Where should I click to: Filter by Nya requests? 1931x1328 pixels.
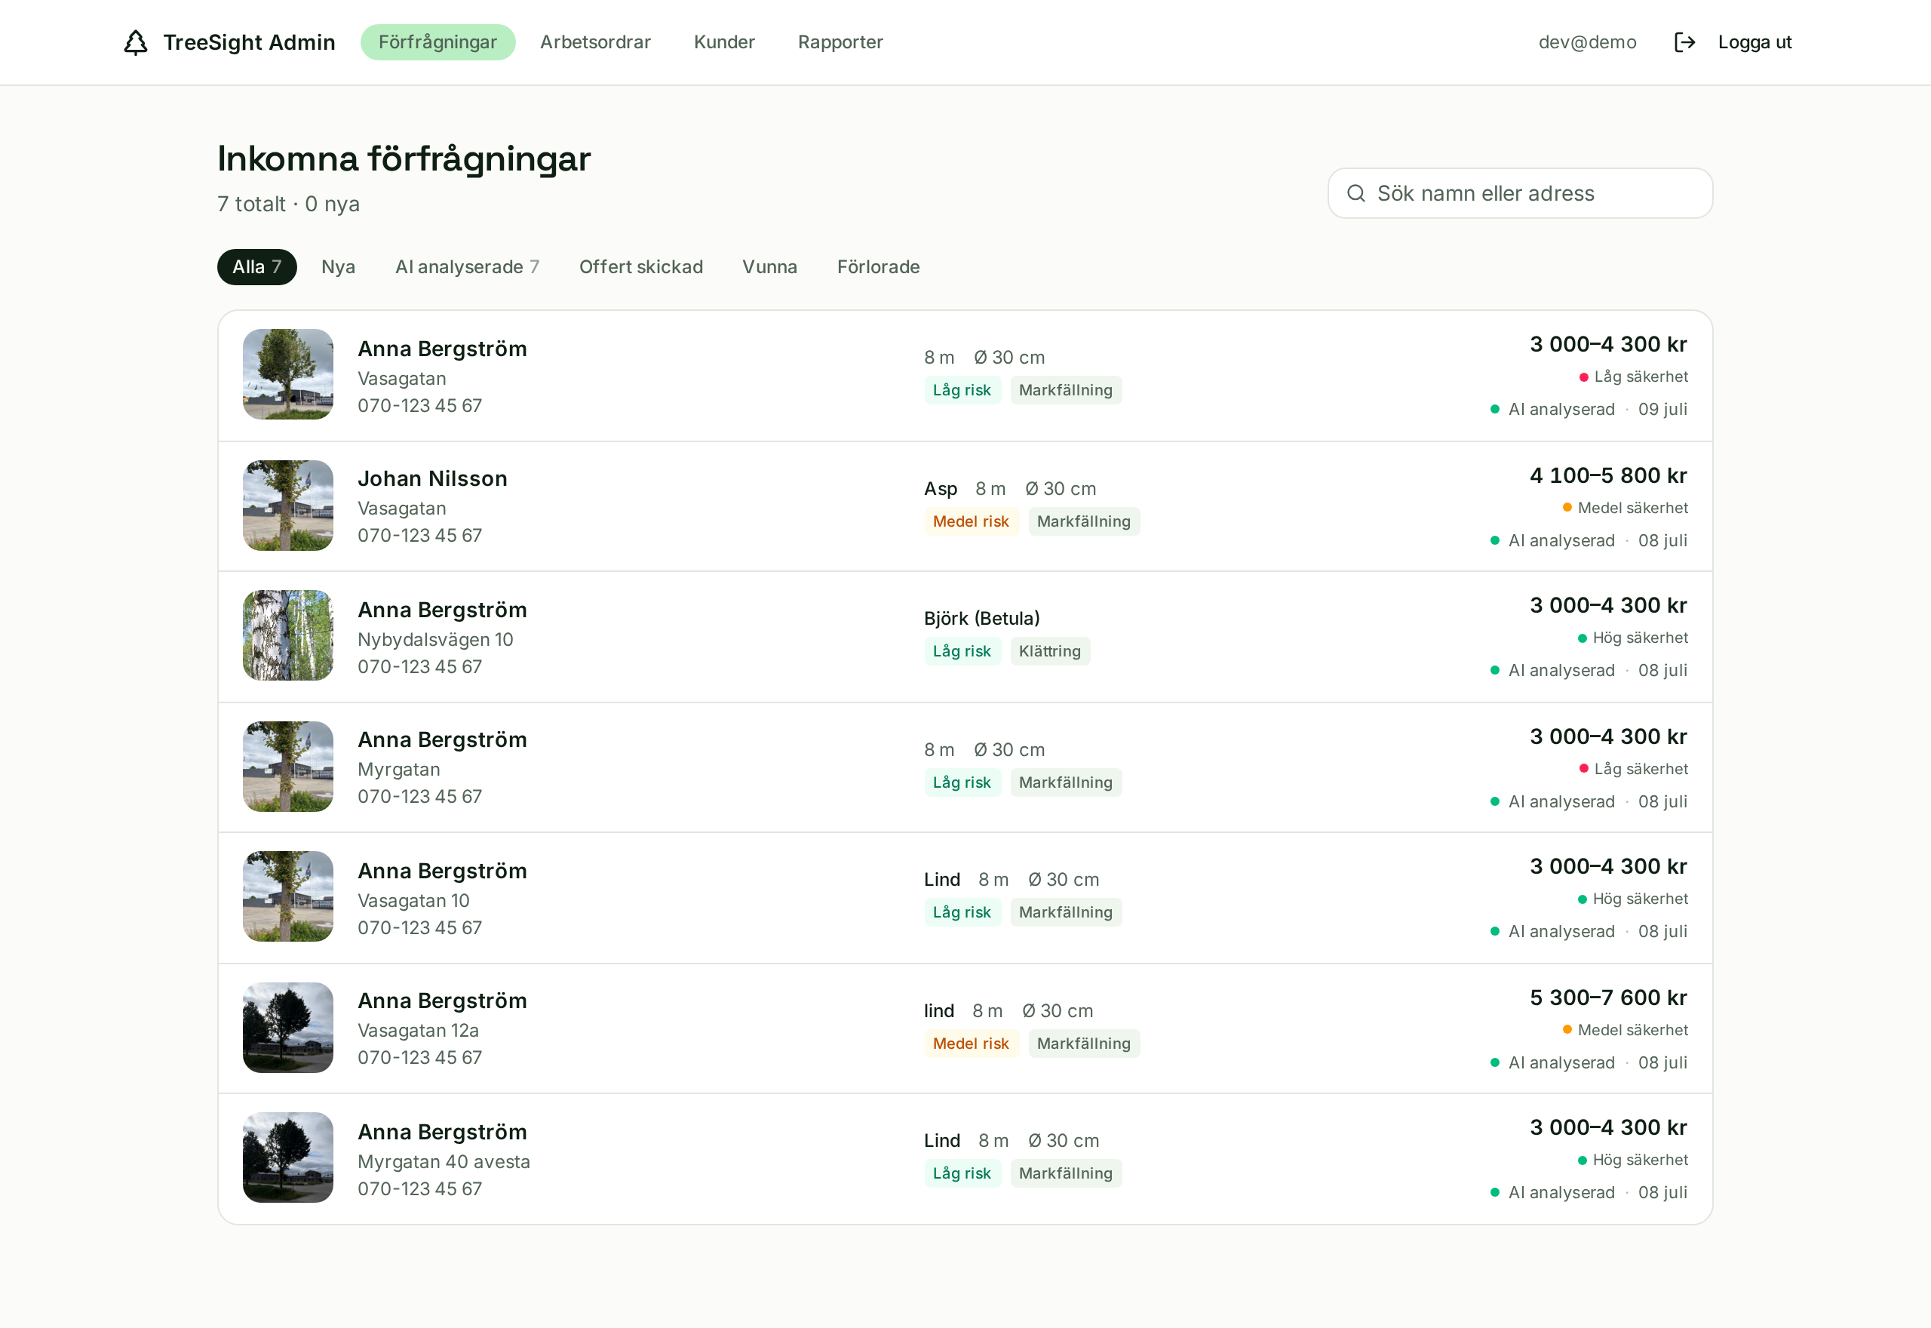tap(339, 267)
